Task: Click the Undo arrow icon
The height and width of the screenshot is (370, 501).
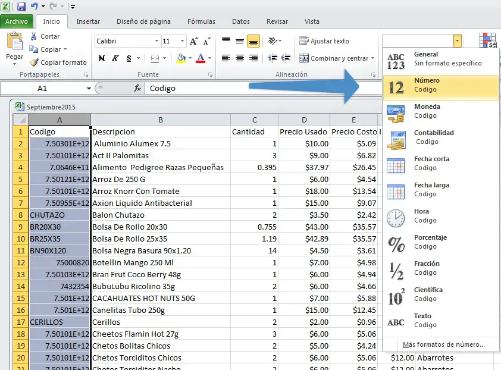Action: tap(35, 7)
